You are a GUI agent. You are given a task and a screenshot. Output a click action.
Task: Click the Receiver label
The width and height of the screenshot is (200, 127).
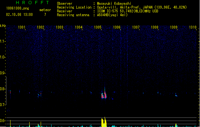(65, 11)
